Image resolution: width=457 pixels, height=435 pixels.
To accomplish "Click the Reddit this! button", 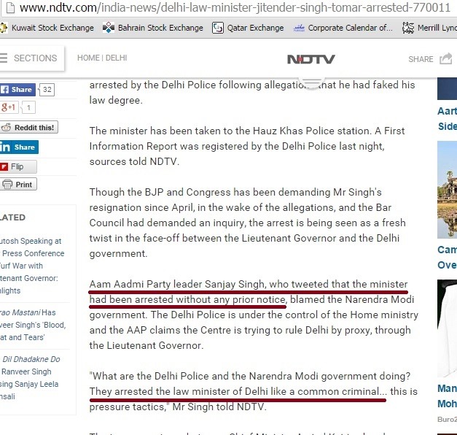I will 29,128.
